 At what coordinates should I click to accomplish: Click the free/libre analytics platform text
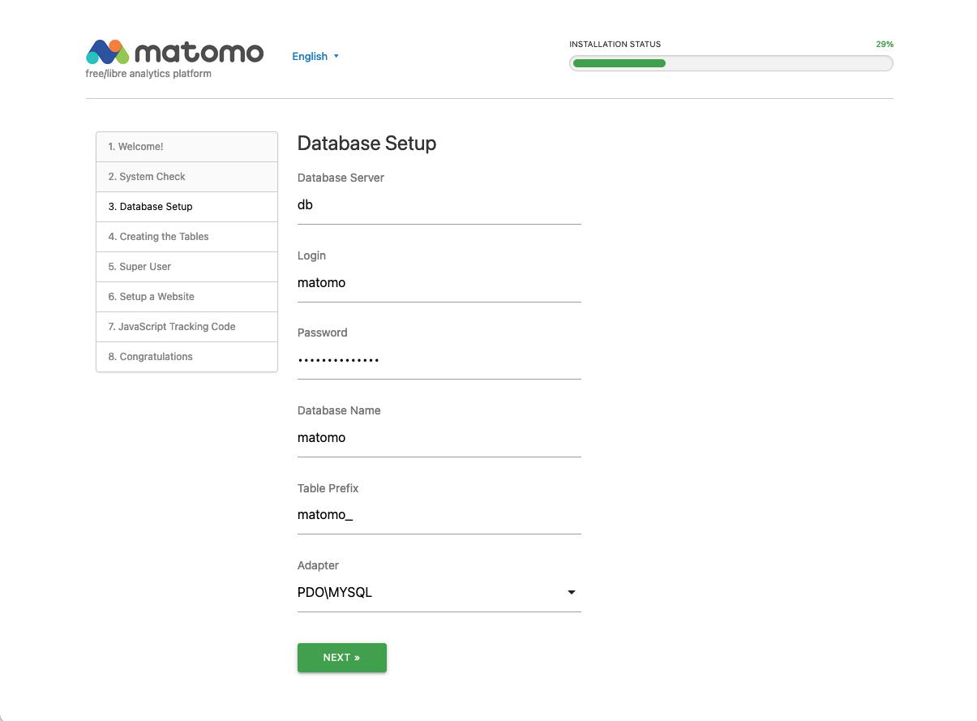(148, 73)
